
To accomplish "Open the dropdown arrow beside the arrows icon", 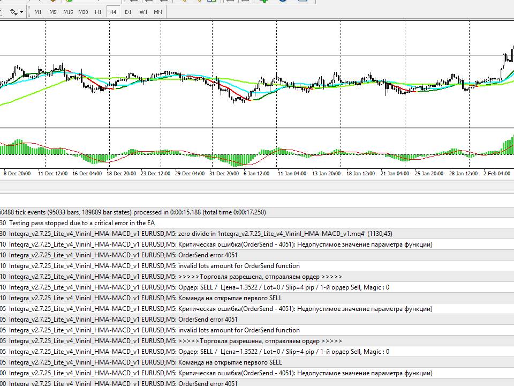I will (x=21, y=12).
